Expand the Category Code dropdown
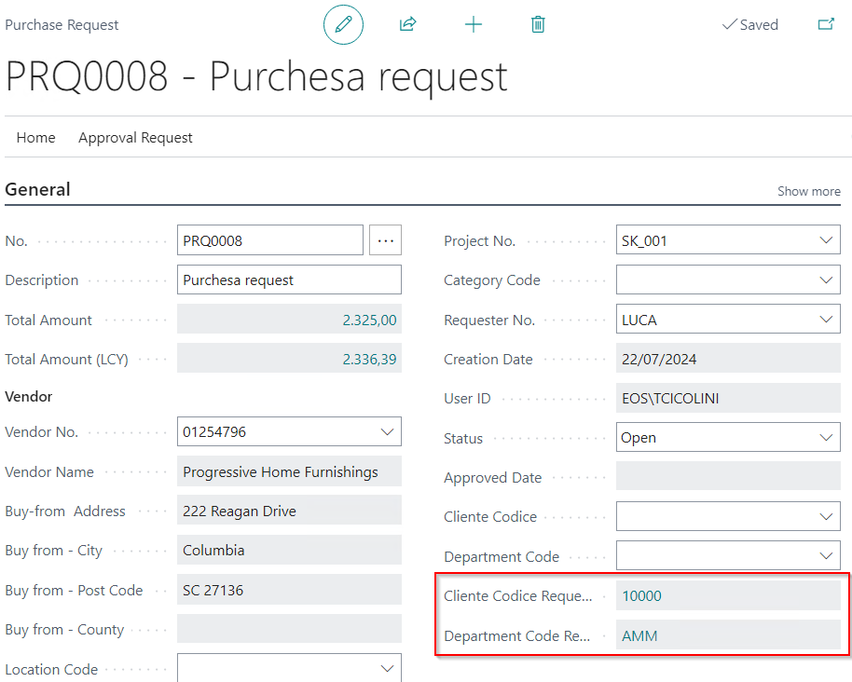This screenshot has width=852, height=682. pyautogui.click(x=826, y=280)
